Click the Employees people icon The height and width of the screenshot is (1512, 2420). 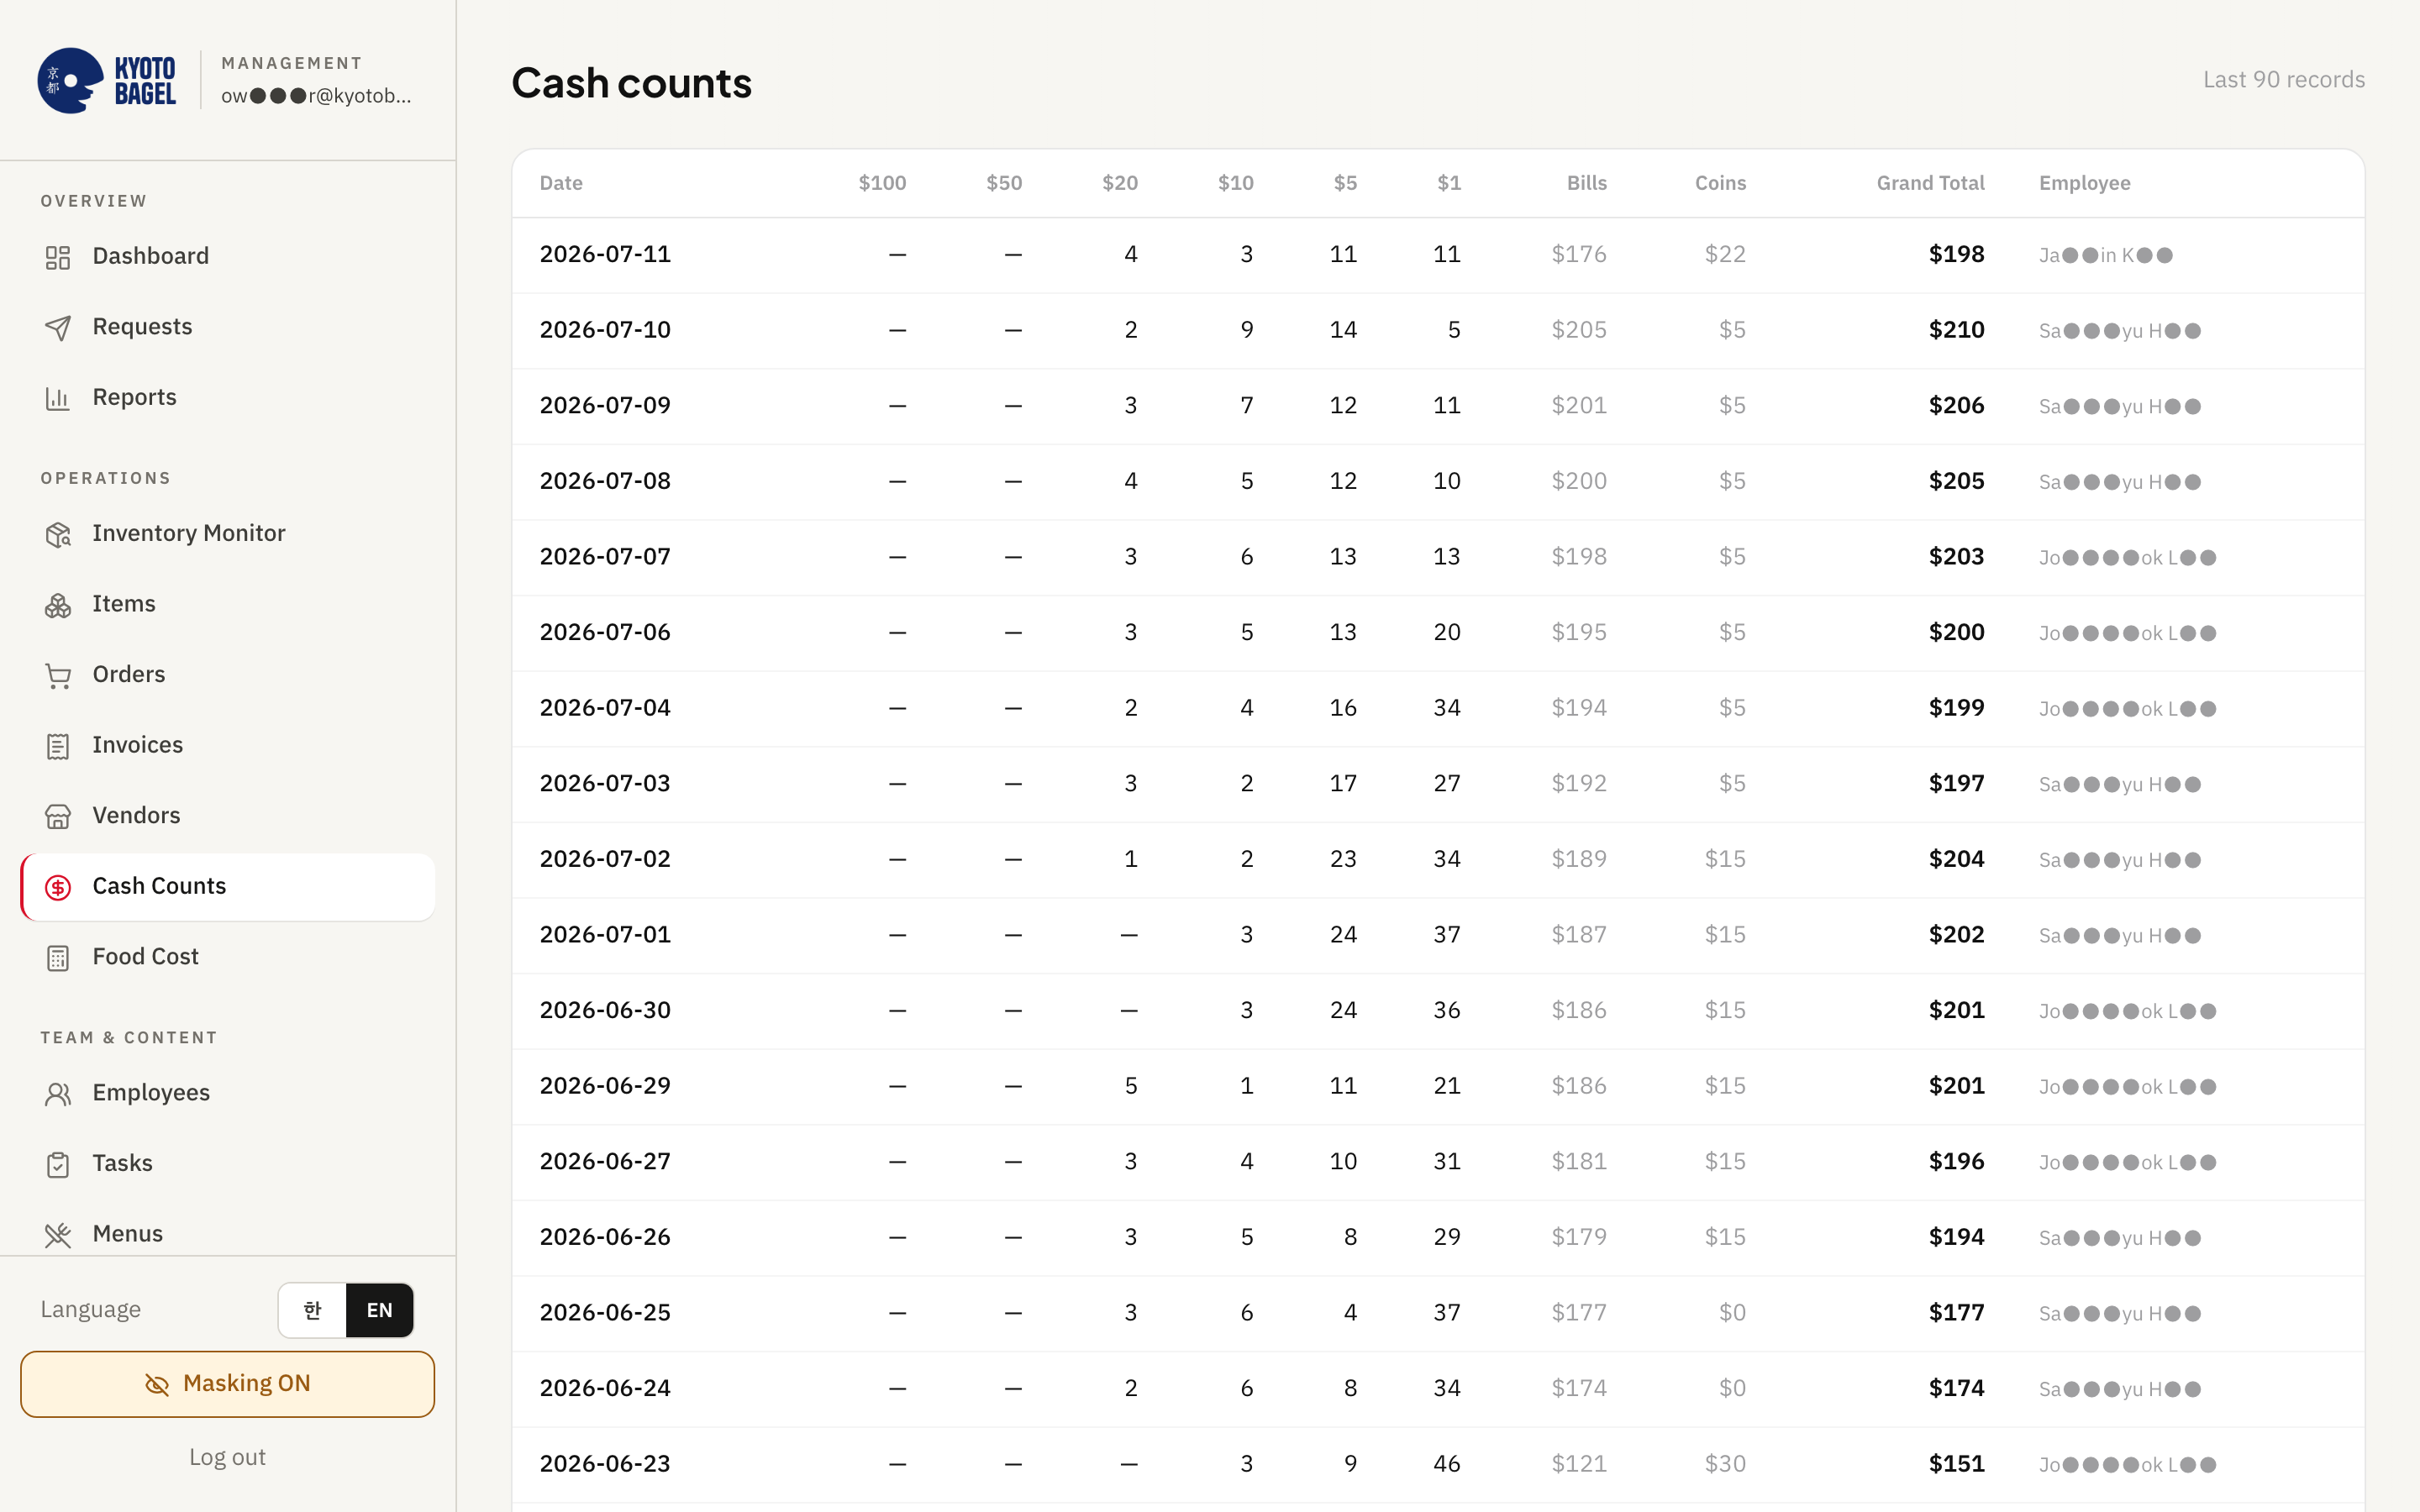(x=58, y=1094)
